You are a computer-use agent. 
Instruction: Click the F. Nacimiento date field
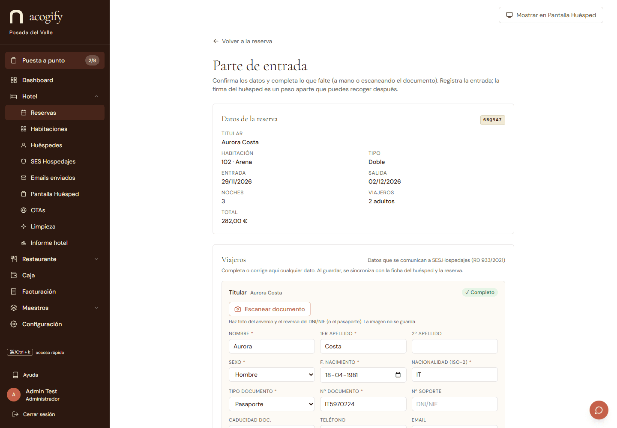(x=363, y=375)
